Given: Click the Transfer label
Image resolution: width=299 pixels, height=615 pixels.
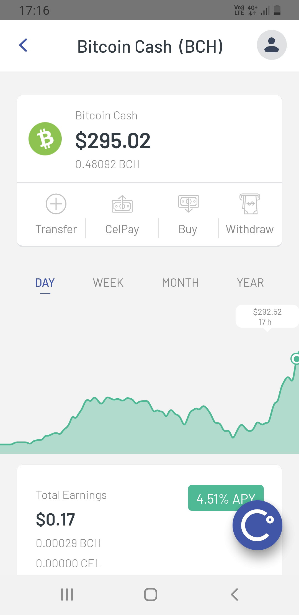Looking at the screenshot, I should (56, 229).
